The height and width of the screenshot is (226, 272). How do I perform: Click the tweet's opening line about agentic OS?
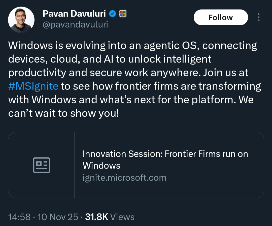pyautogui.click(x=132, y=46)
